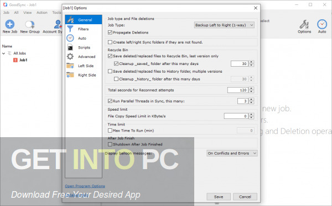Toggle Cleanup _saved_ folder checkbox
Screen dimensions: 332x206
click(x=116, y=64)
